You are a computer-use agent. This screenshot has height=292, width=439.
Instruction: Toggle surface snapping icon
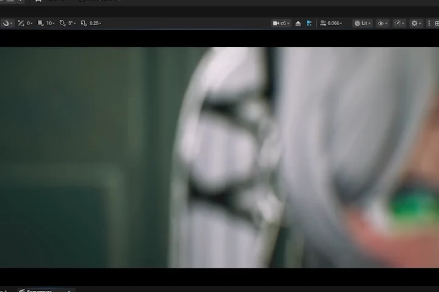coord(21,23)
